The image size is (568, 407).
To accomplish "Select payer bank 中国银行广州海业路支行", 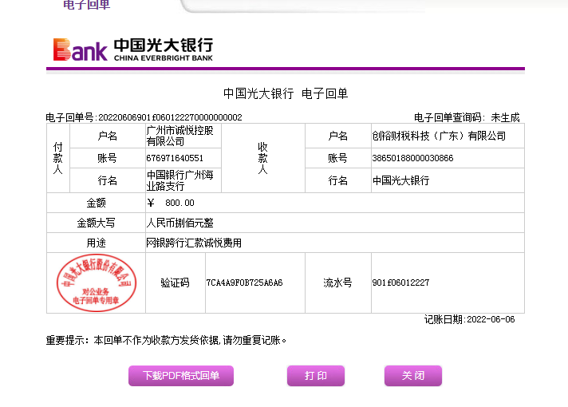I will point(180,180).
